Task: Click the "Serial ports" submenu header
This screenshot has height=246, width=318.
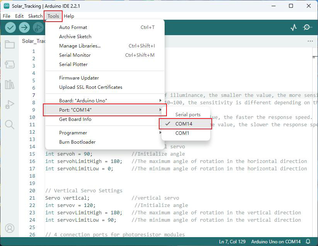Action: pyautogui.click(x=188, y=115)
